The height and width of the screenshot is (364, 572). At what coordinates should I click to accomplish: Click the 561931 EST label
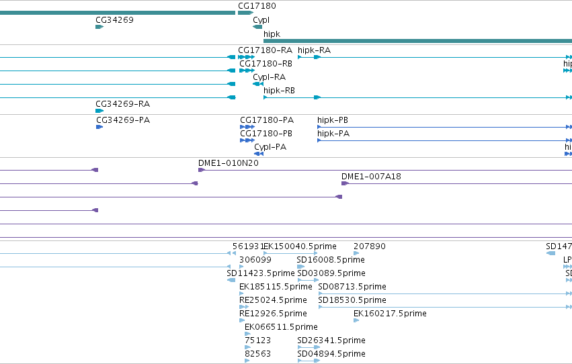248,246
